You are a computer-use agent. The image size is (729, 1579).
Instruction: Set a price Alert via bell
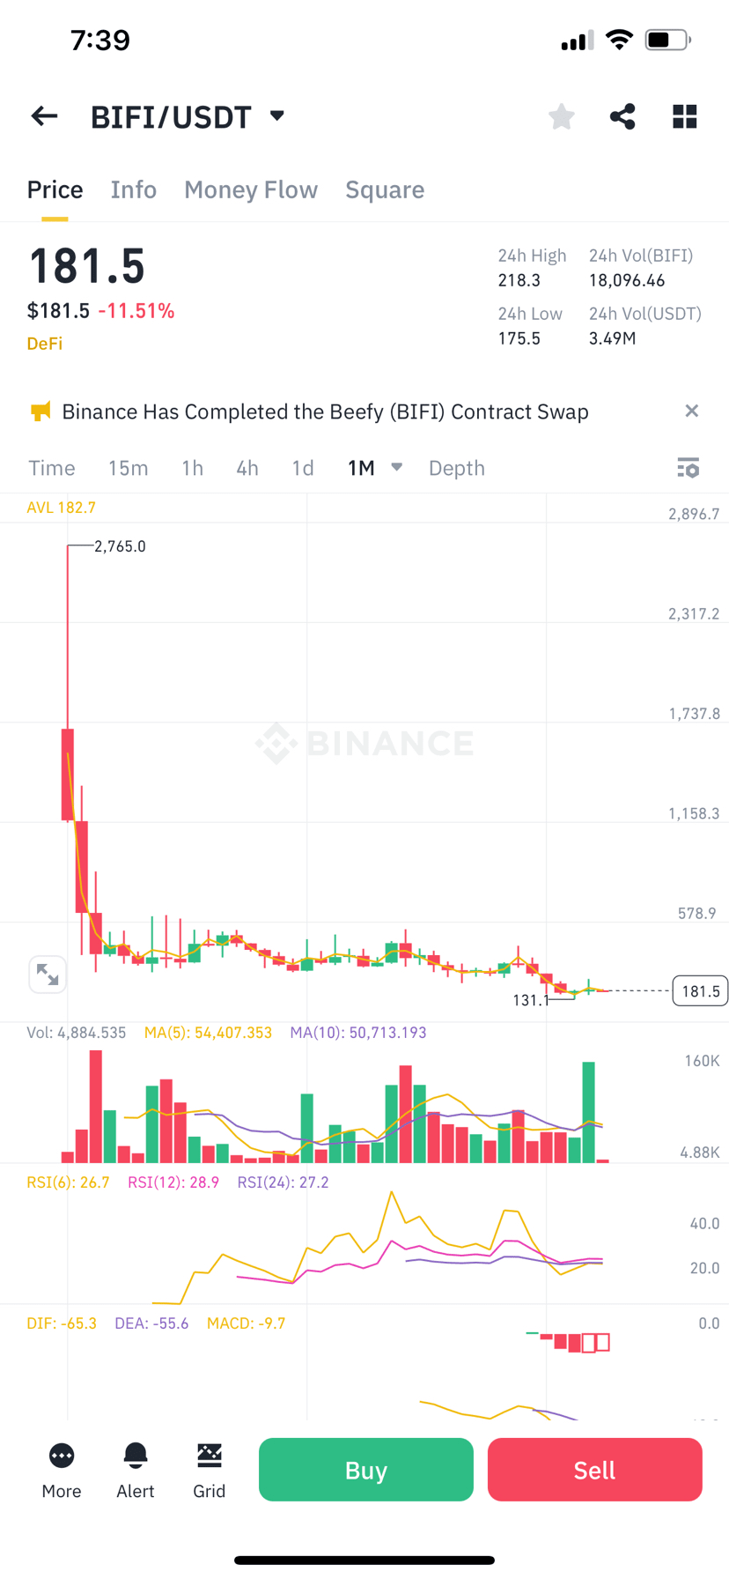click(136, 1469)
